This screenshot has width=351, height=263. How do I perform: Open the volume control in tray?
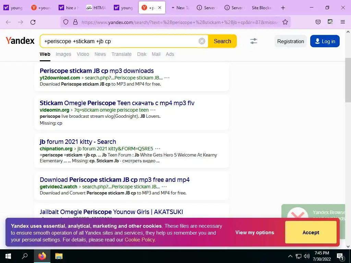tap(307, 256)
